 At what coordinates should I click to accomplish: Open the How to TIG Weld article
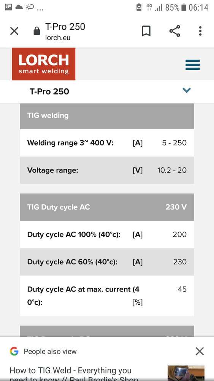[74, 373]
